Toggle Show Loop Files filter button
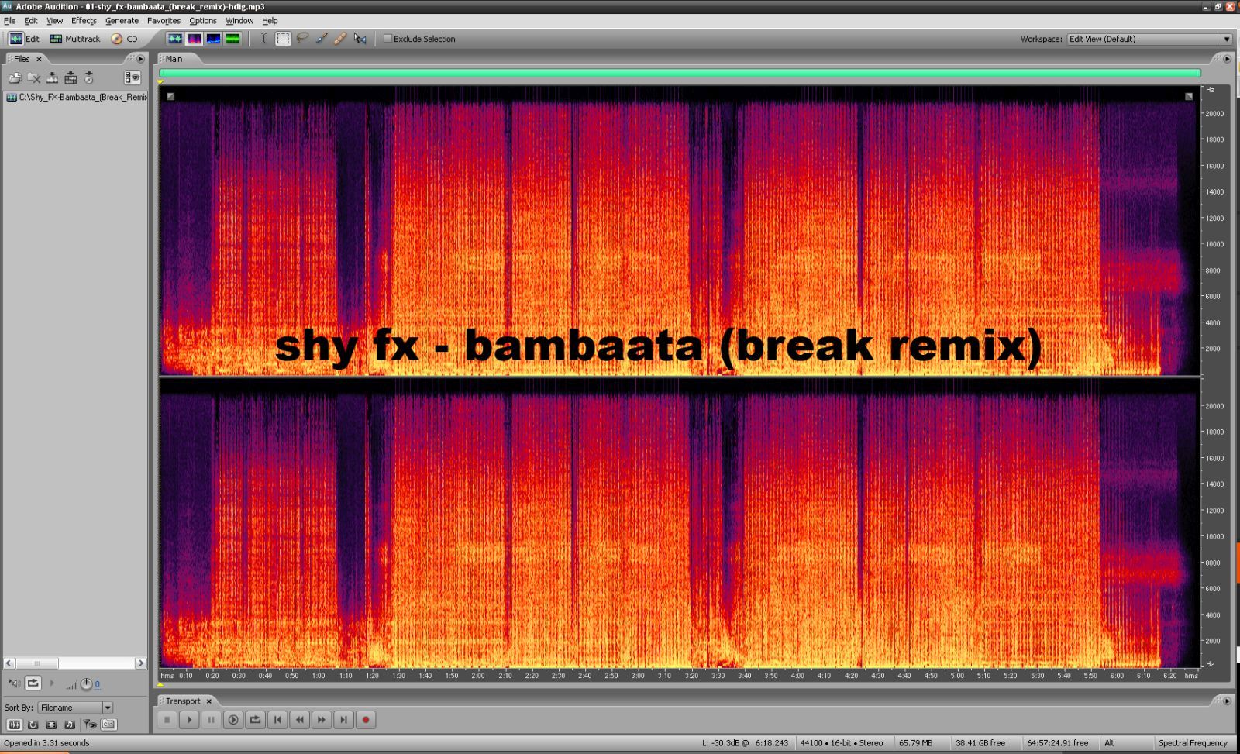1240x754 pixels. (33, 725)
